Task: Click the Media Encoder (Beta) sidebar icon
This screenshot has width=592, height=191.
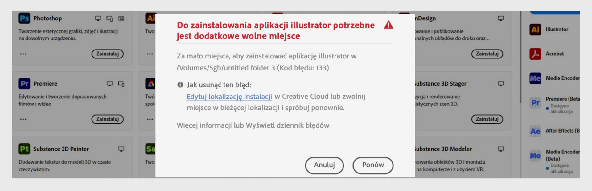Action: tap(535, 156)
